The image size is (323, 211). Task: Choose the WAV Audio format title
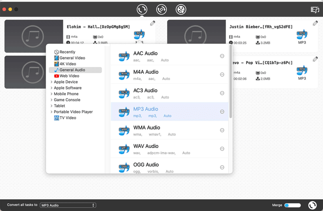pos(146,146)
